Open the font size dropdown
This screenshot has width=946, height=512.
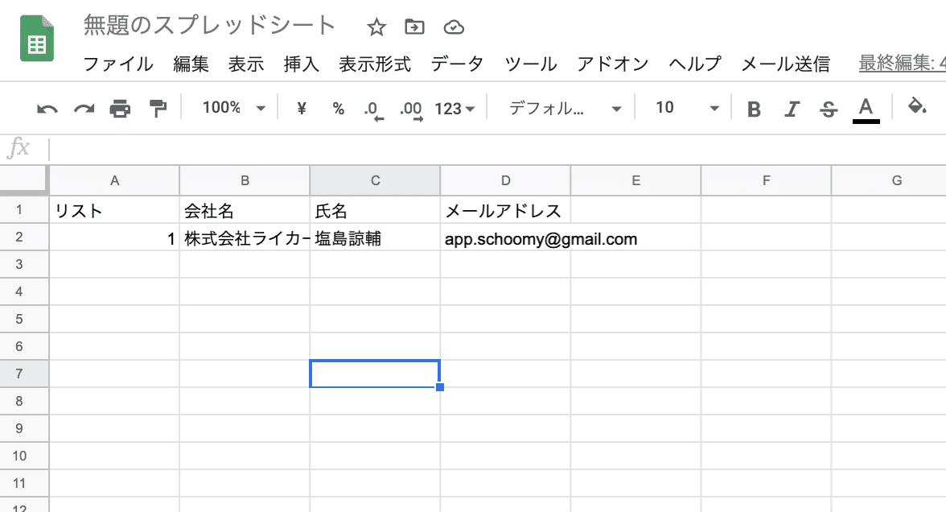685,107
